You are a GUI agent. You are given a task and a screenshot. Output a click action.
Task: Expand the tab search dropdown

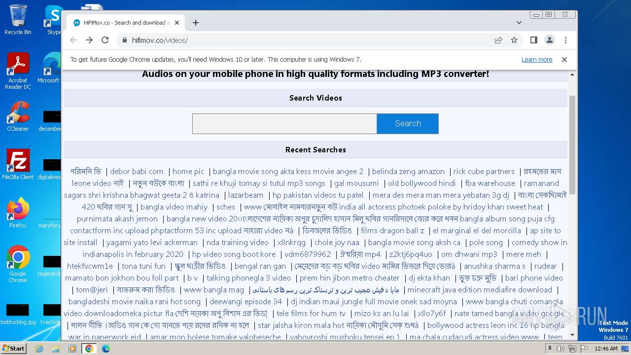click(519, 23)
